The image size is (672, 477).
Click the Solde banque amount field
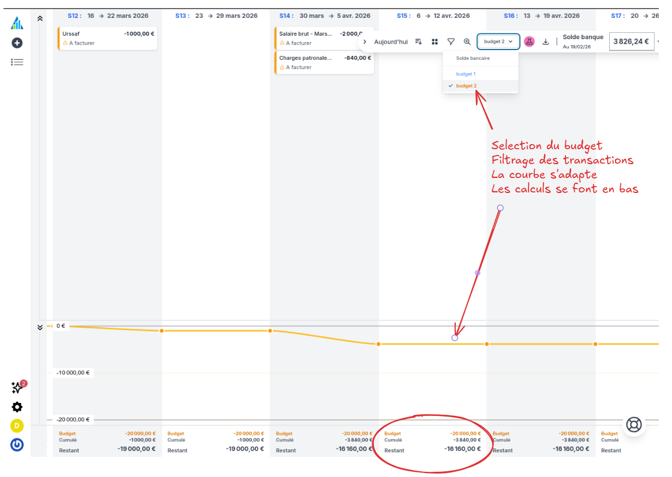631,41
